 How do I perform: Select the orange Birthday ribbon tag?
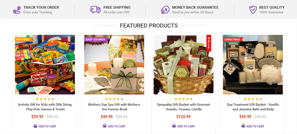24,40
